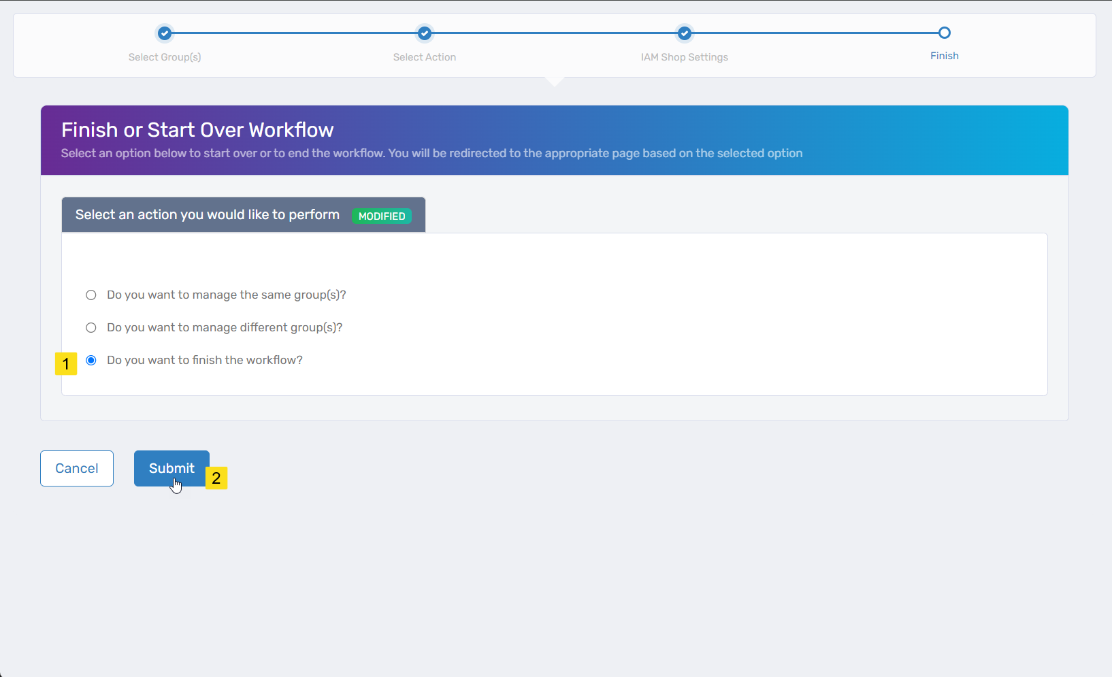
Task: Click the Finish step label
Action: click(944, 56)
